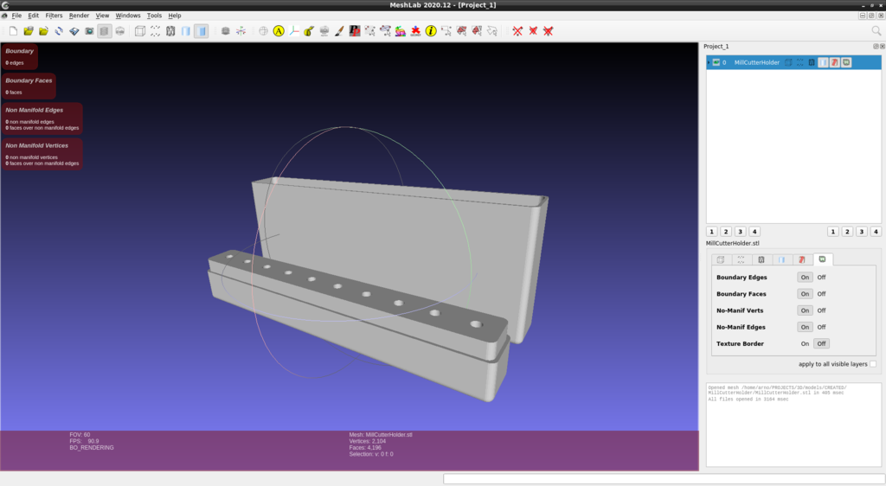The width and height of the screenshot is (886, 486).
Task: Open the Tools menu
Action: [154, 16]
